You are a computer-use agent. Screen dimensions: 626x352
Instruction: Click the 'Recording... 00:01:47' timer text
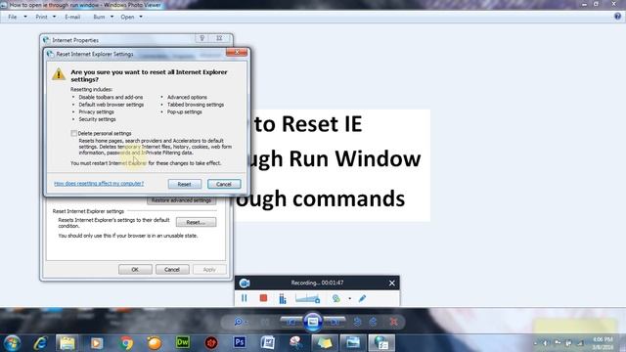pos(317,283)
